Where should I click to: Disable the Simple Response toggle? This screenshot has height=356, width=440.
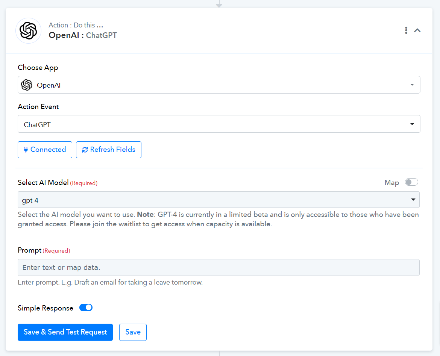tap(86, 308)
